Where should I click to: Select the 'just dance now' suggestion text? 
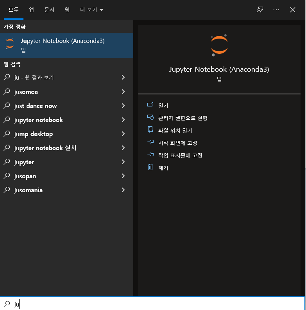[x=36, y=106]
